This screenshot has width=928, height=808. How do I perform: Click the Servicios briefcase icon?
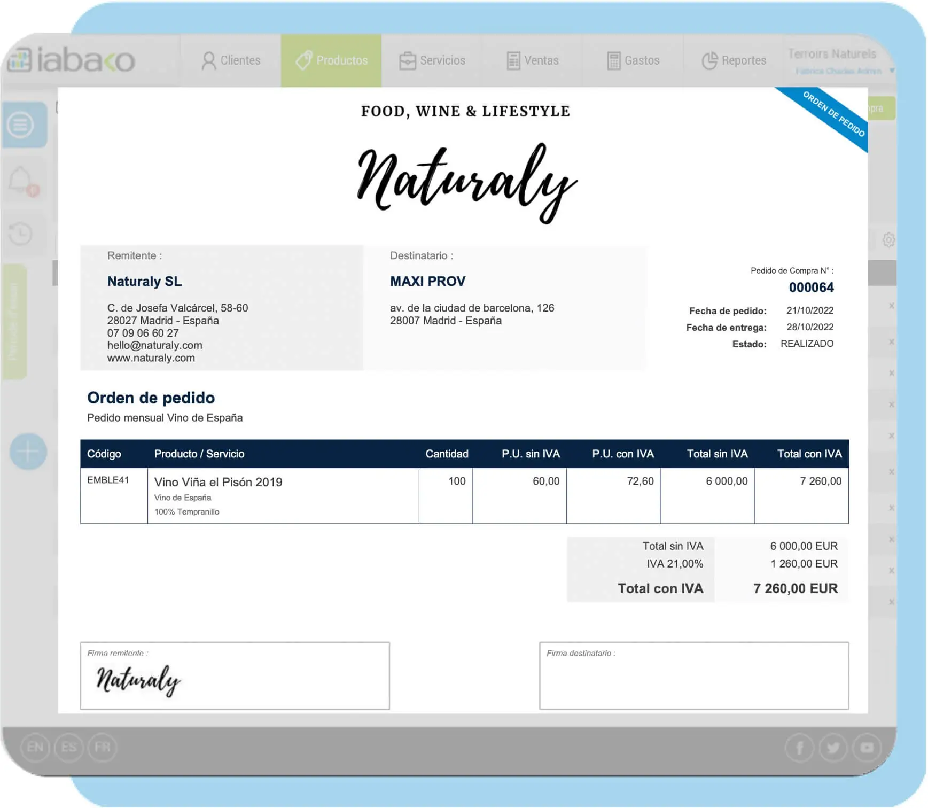[407, 61]
